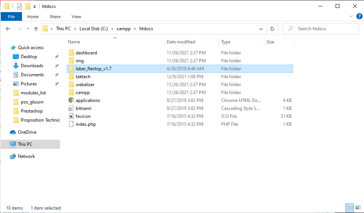Open Downloads in the navigation pane
The image size is (364, 213).
(32, 65)
